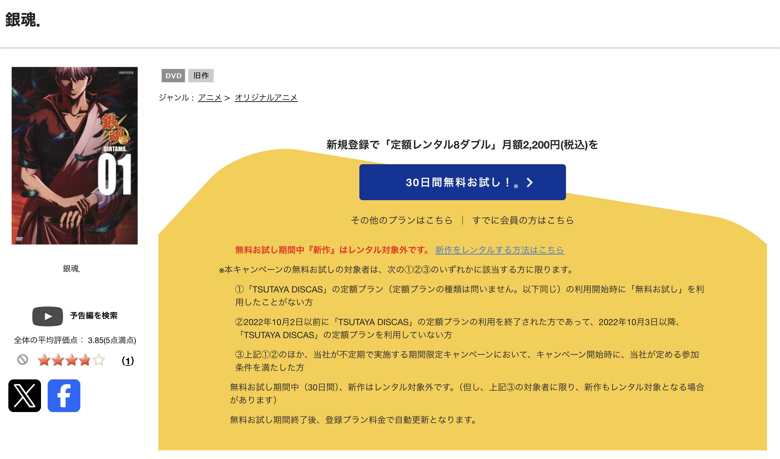Click the 銀魂. caption under cover
The image size is (780, 459).
[x=72, y=269]
